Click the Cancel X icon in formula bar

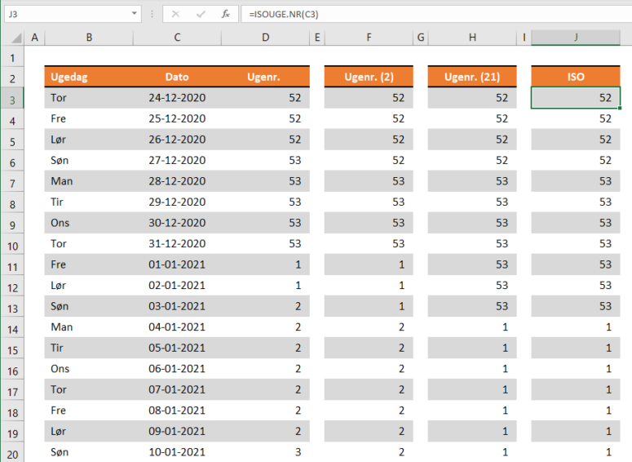(175, 14)
